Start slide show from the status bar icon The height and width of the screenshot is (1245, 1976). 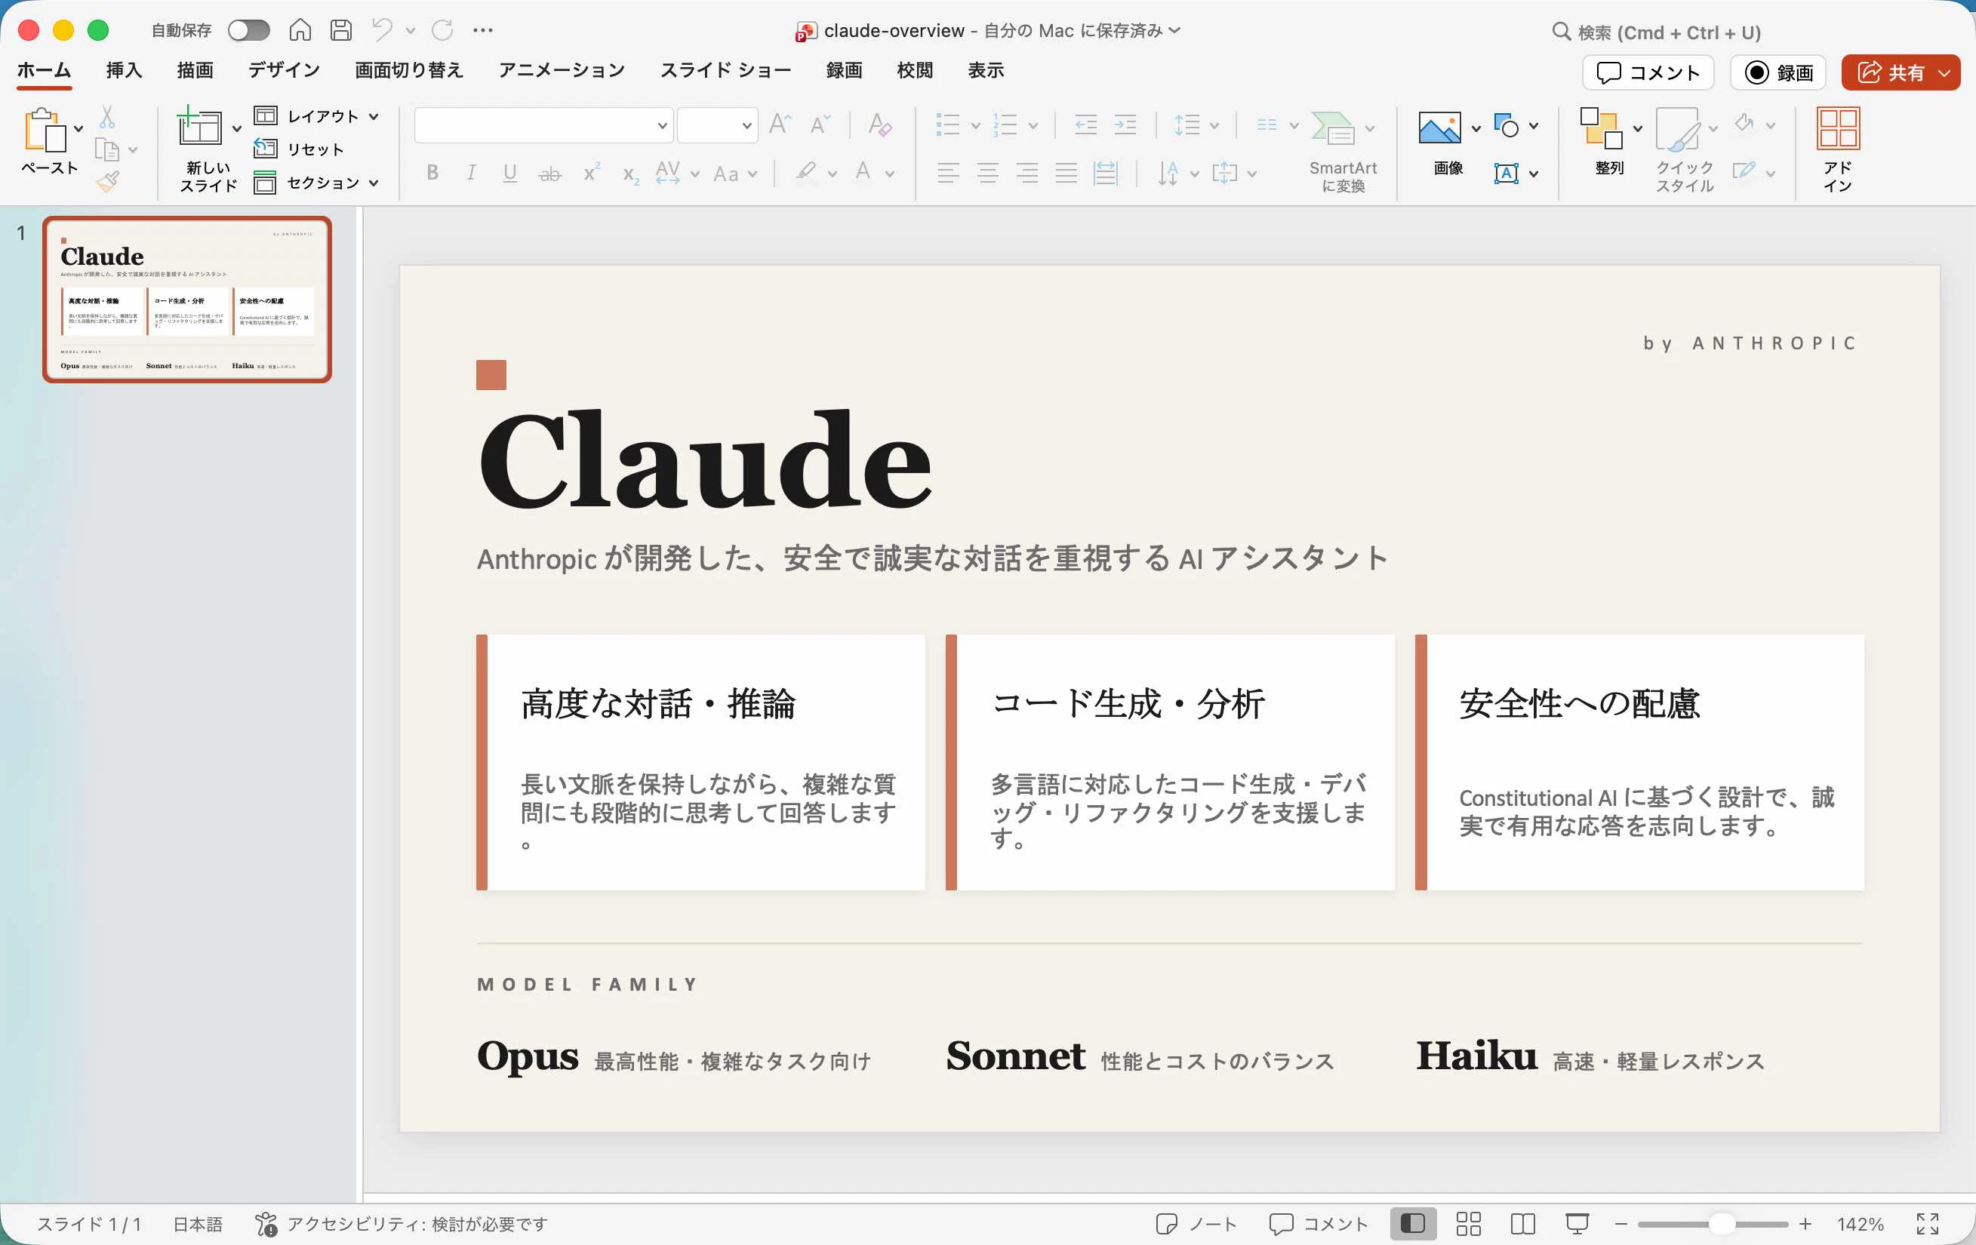tap(1577, 1224)
